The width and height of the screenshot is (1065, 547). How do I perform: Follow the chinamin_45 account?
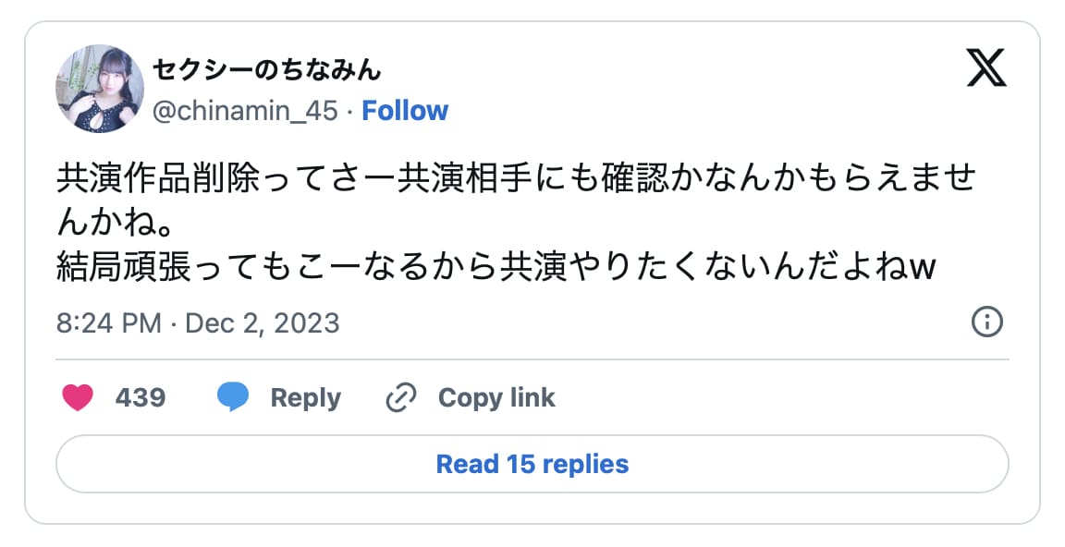click(x=405, y=111)
